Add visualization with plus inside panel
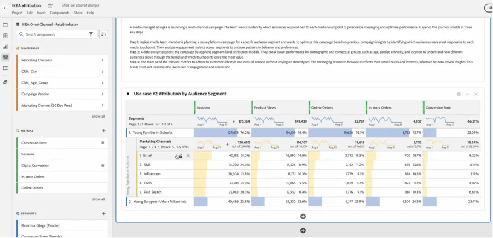Screen dimensions: 493x238 click(303, 216)
